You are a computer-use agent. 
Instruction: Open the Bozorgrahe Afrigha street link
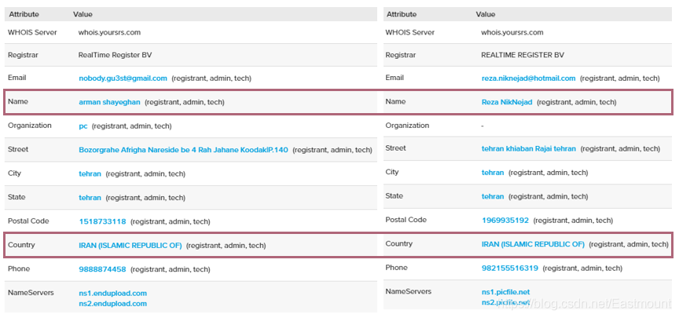click(184, 150)
